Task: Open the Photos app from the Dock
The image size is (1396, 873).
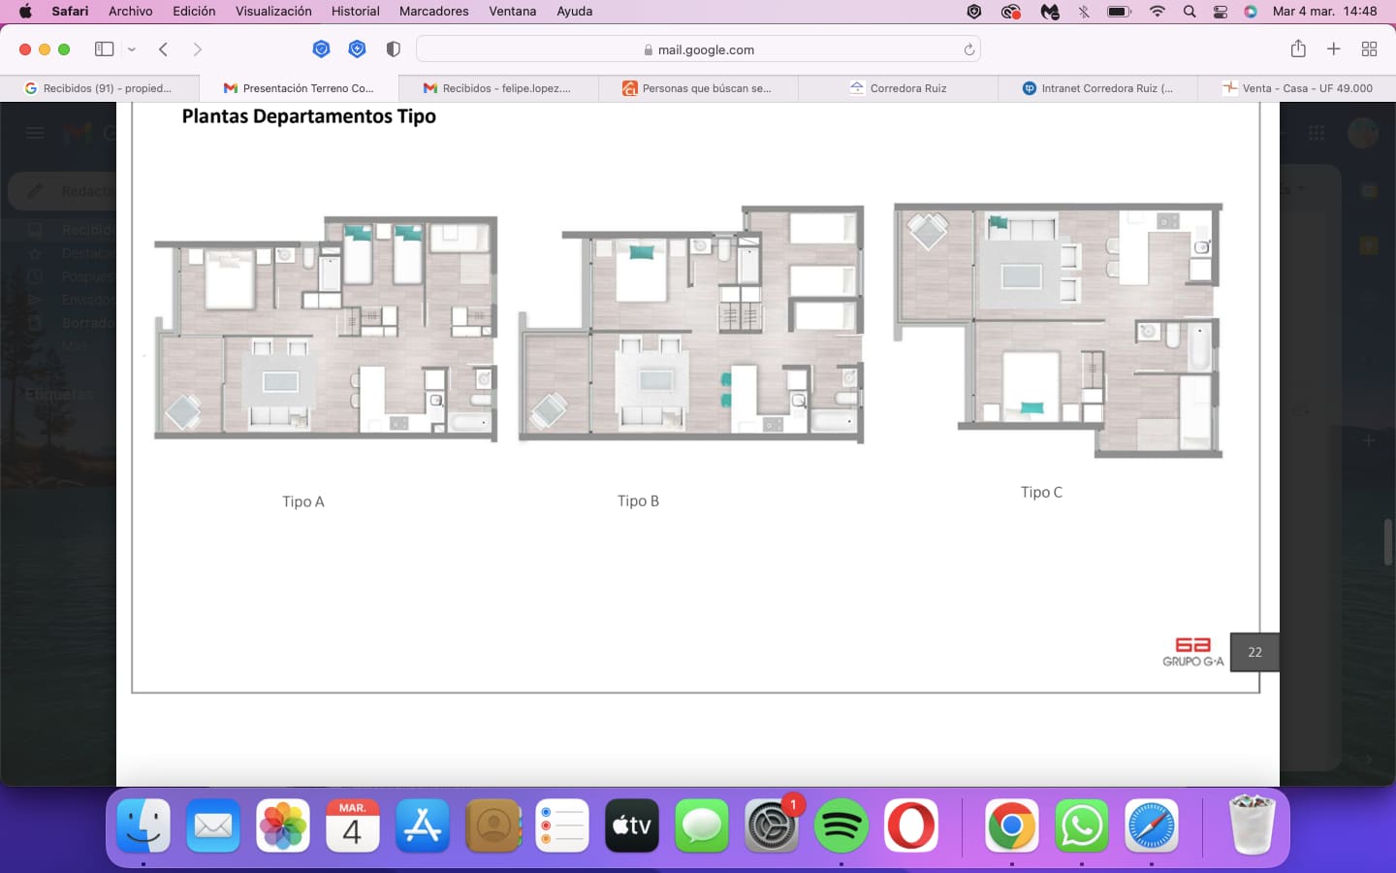Action: (x=283, y=825)
